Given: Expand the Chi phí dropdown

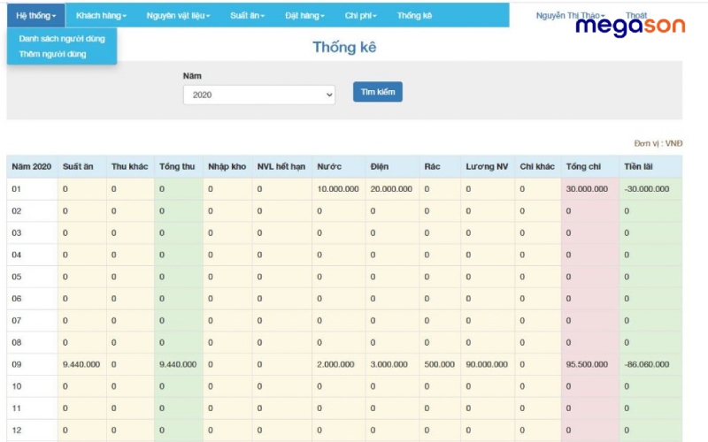Looking at the screenshot, I should point(361,16).
